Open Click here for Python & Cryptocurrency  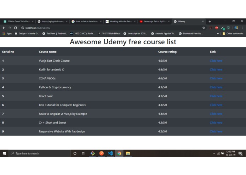pos(216,87)
